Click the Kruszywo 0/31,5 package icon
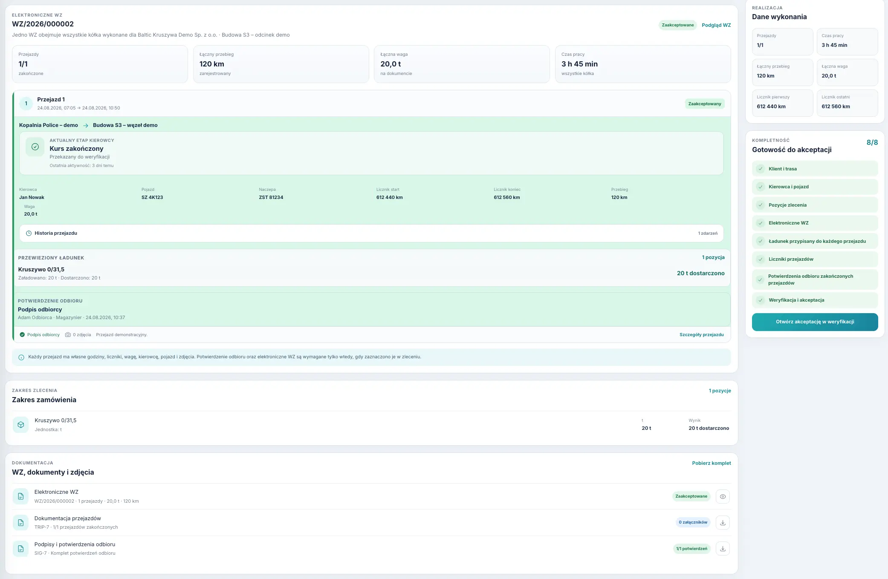This screenshot has height=579, width=888. point(20,425)
